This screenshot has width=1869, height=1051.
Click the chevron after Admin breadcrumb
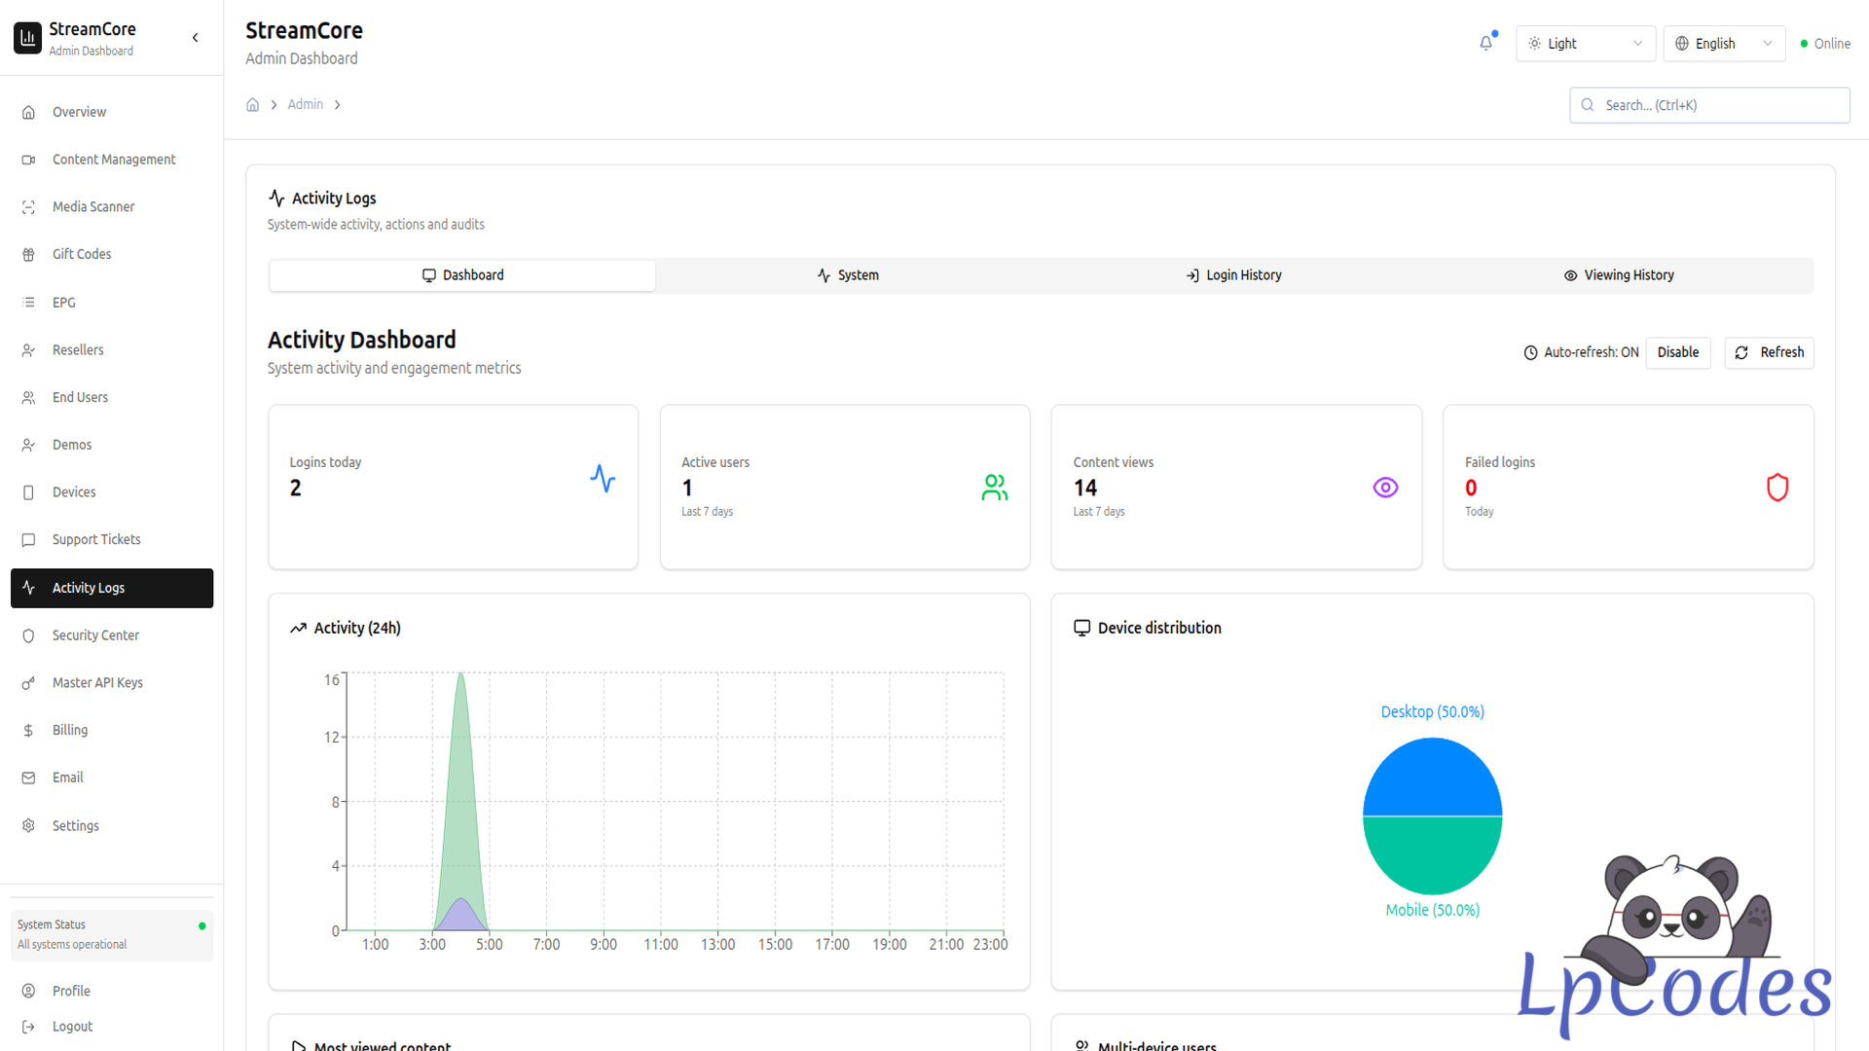pyautogui.click(x=338, y=105)
